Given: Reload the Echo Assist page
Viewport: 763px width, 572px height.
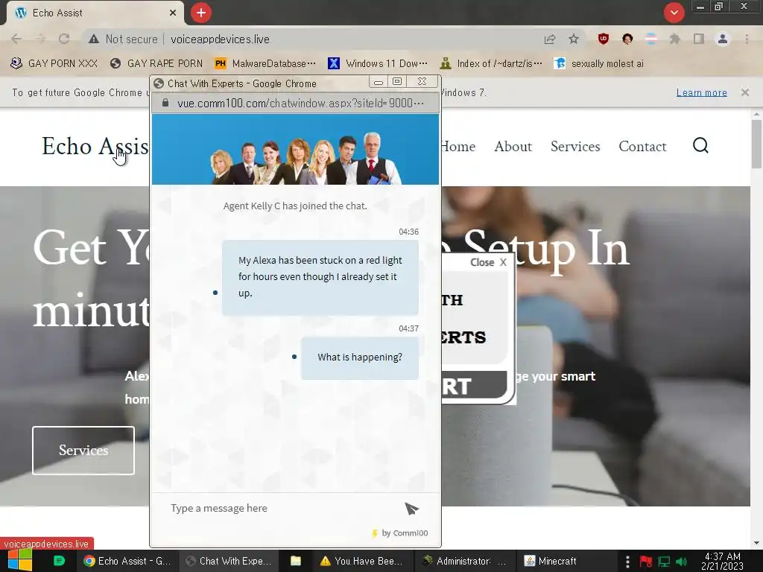Looking at the screenshot, I should pyautogui.click(x=64, y=39).
